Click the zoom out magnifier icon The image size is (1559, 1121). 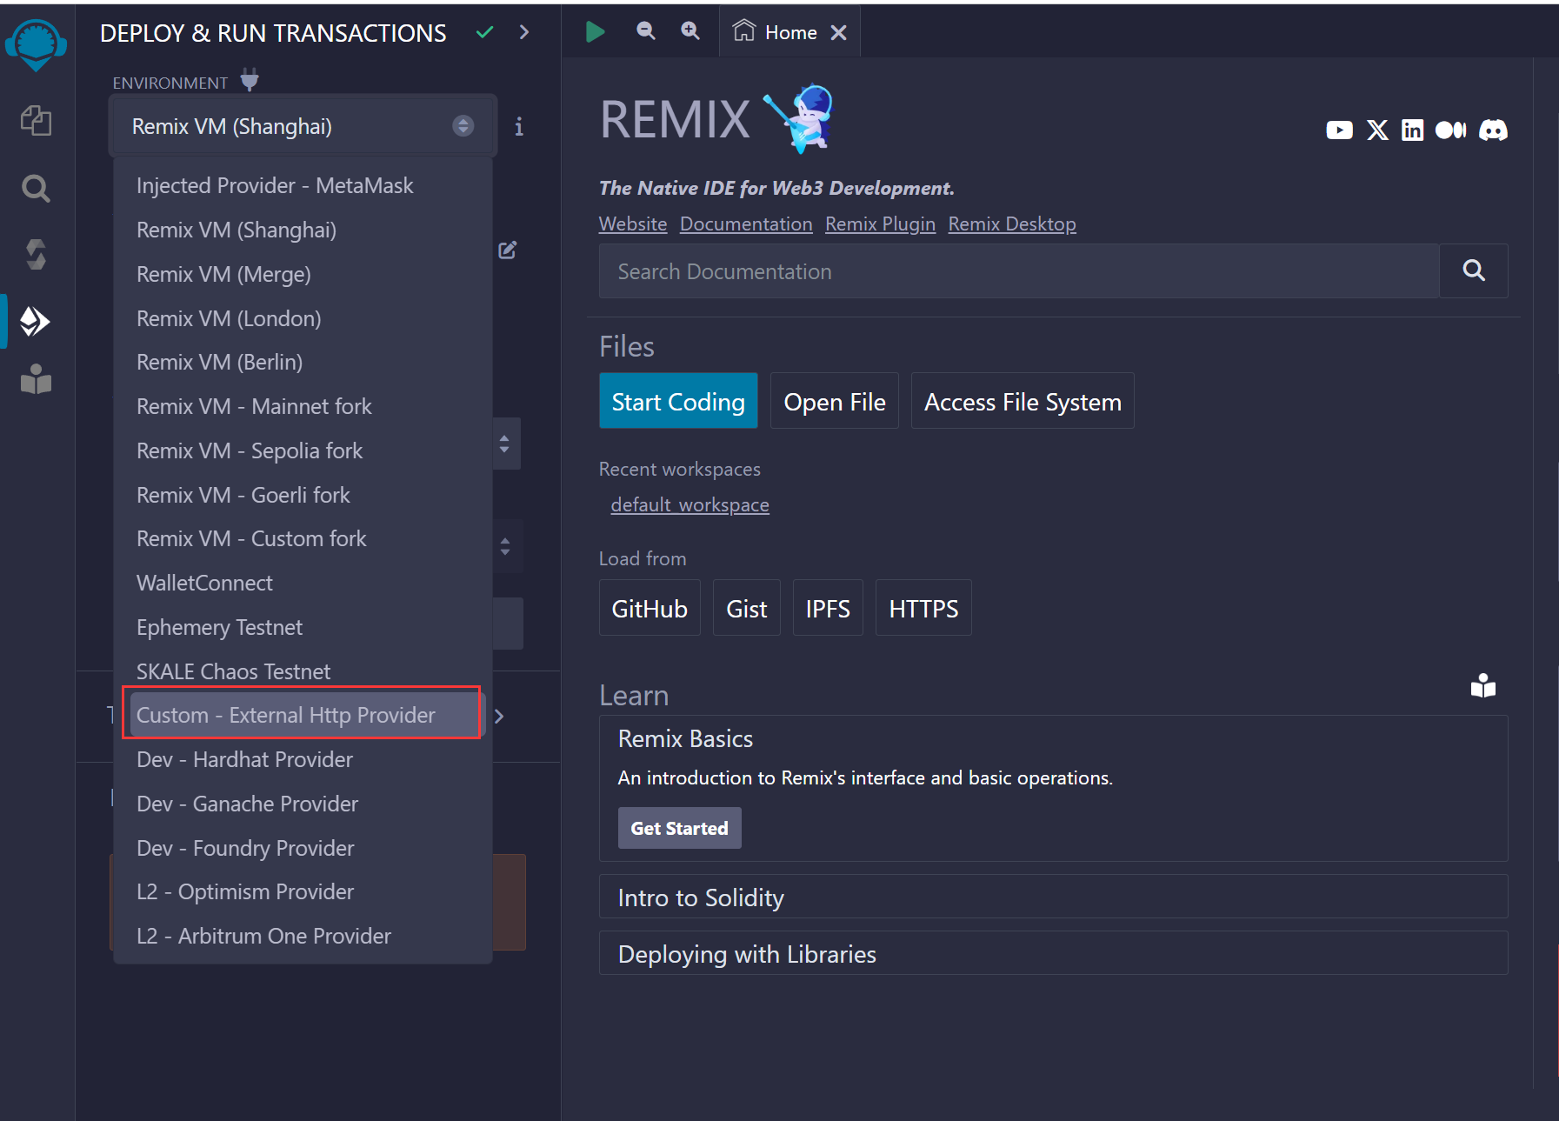click(645, 31)
